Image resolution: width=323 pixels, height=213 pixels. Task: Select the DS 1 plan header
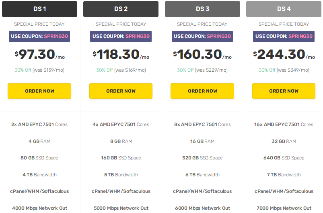[39, 9]
